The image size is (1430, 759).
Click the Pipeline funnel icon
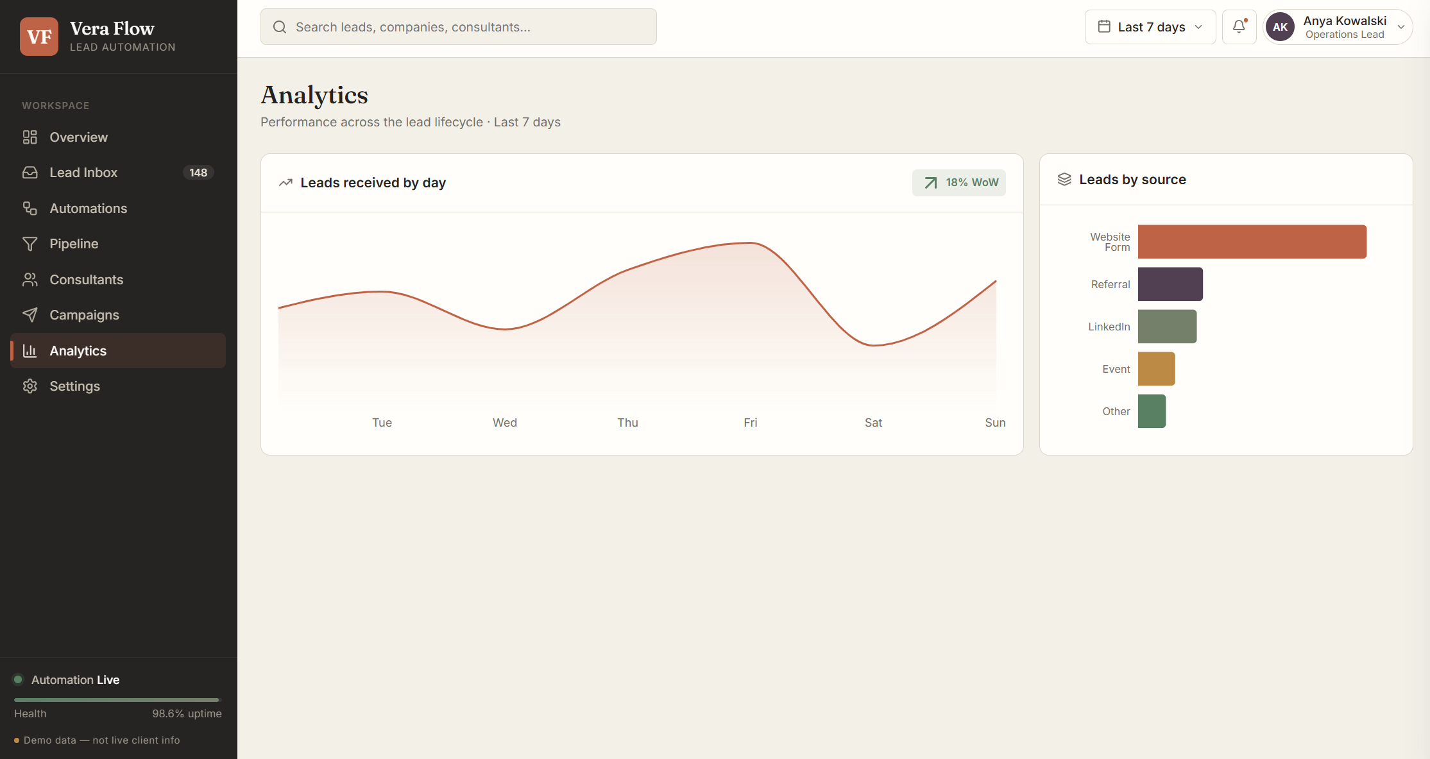(30, 244)
